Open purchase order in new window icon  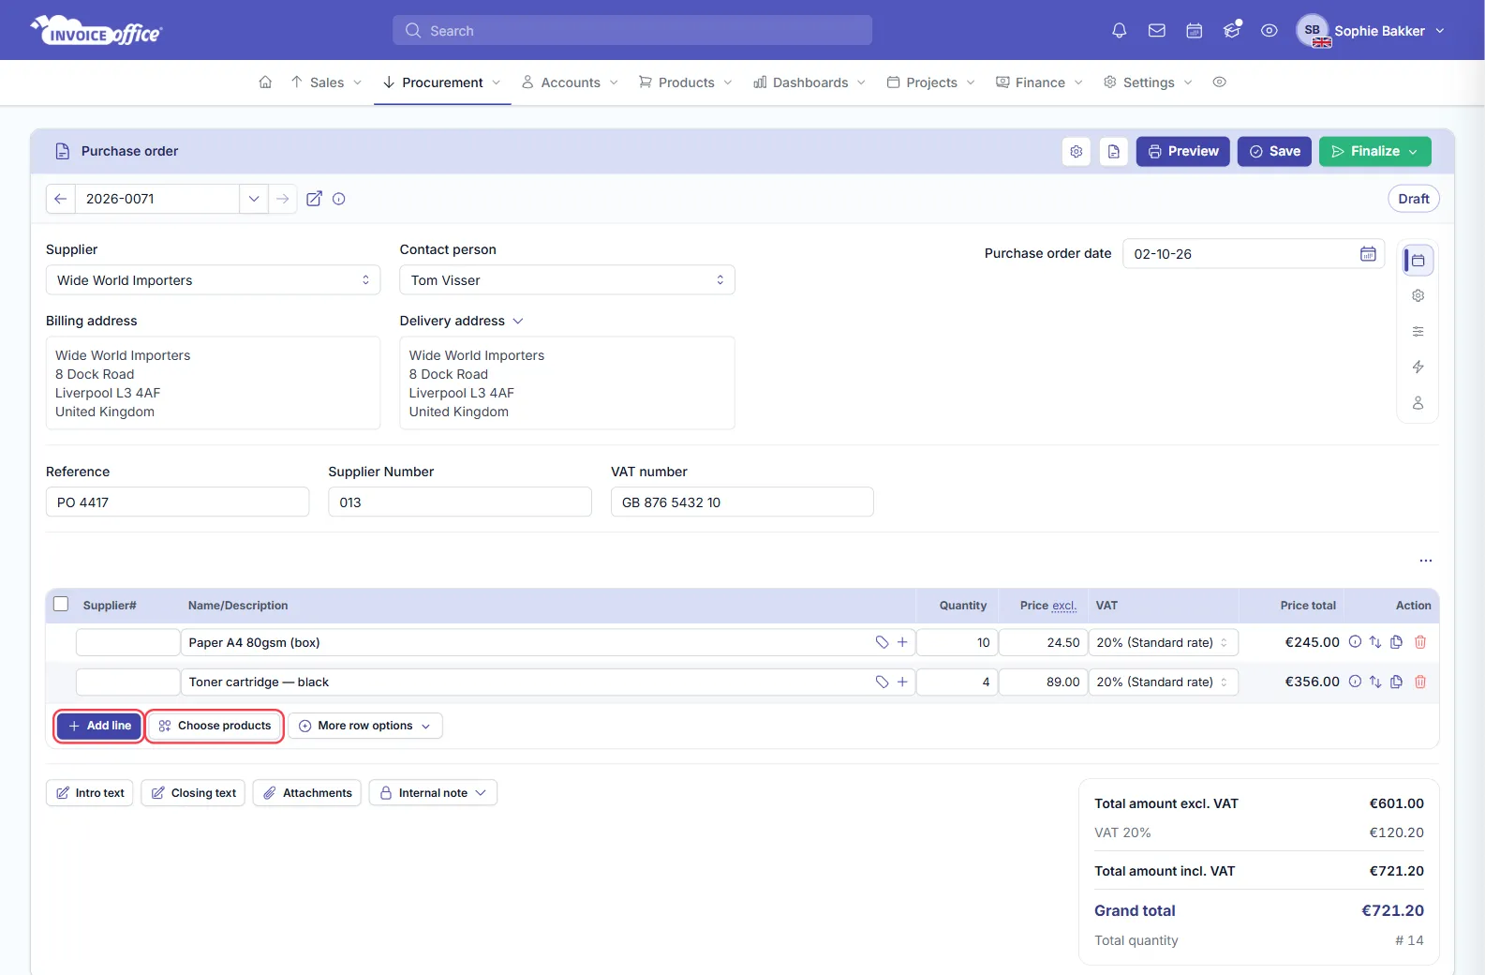[x=315, y=199]
